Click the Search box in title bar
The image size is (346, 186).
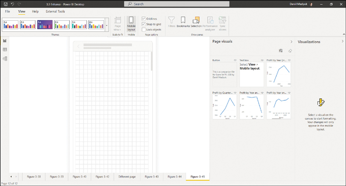click(x=177, y=4)
